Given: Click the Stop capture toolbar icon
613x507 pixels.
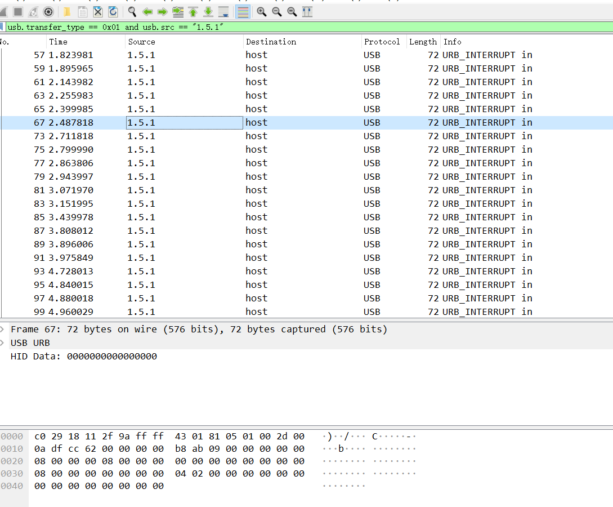Looking at the screenshot, I should point(18,11).
